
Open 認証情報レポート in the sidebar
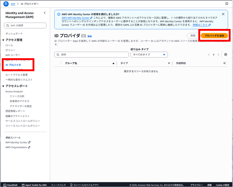click(x=15, y=111)
